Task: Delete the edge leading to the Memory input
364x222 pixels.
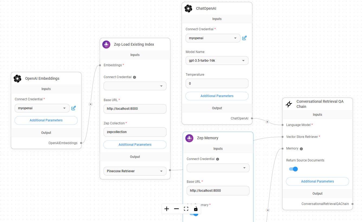Action: click(268, 210)
